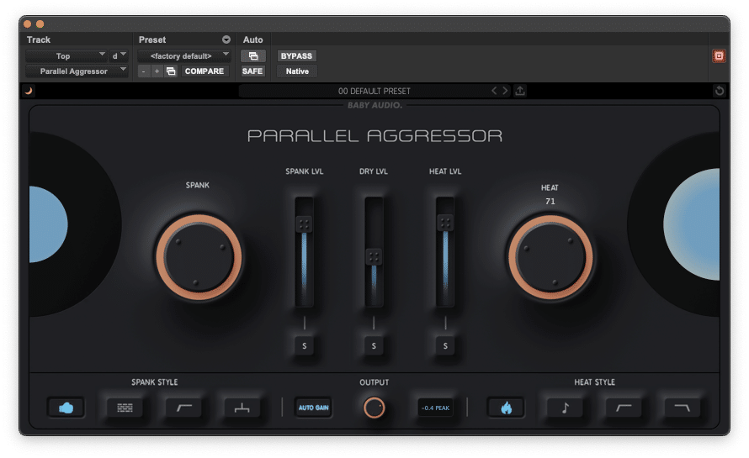Screen dimensions: 749x458
Task: Click the Heat value 71
Action: click(550, 202)
